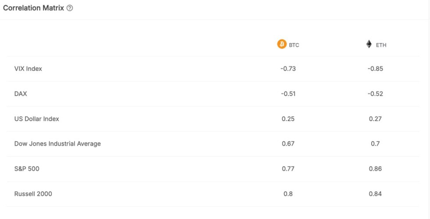Click the help icon beside Correlation Matrix
The width and height of the screenshot is (430, 219).
pyautogui.click(x=70, y=8)
